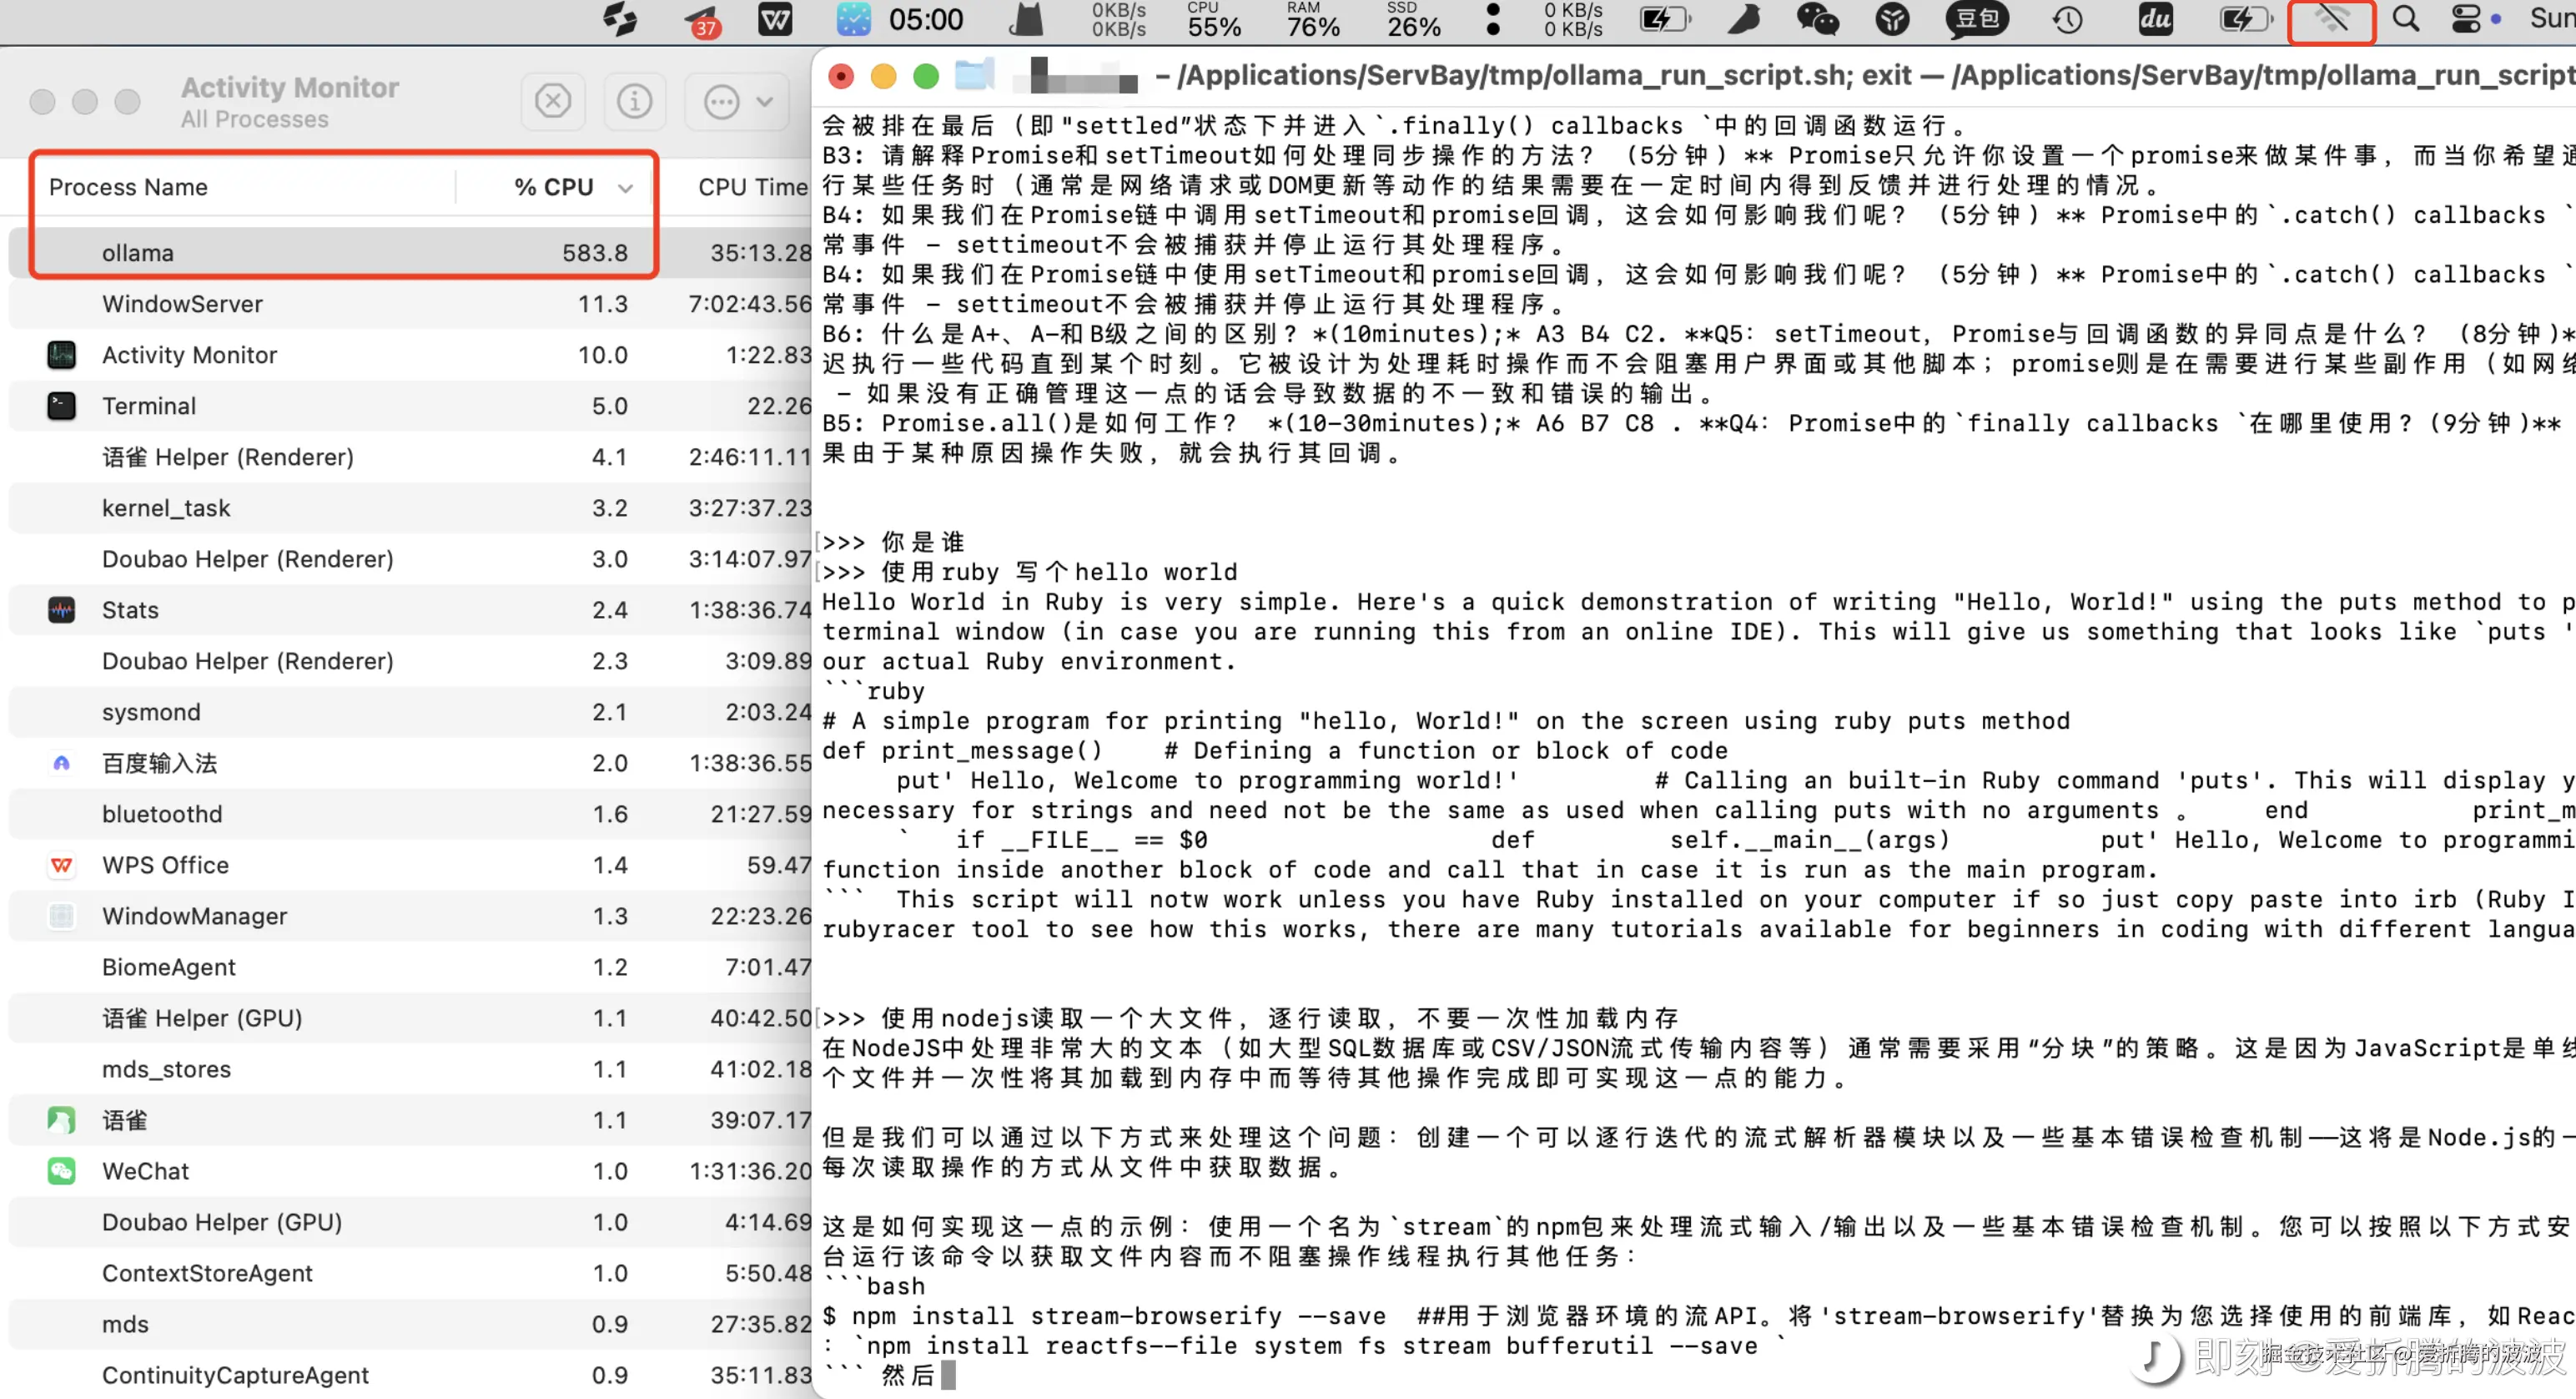2576x1399 pixels.
Task: Click the SSD 26% stats indicator
Action: [1412, 19]
